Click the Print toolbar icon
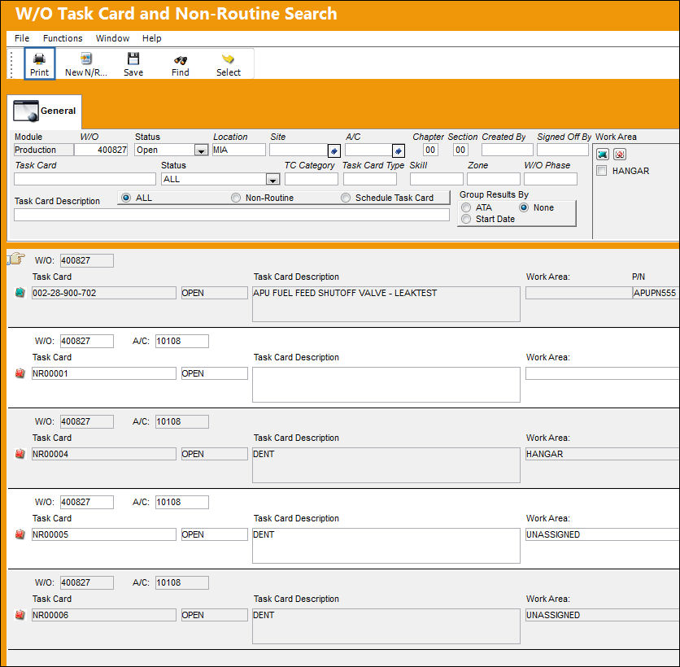The width and height of the screenshot is (680, 667). click(40, 63)
